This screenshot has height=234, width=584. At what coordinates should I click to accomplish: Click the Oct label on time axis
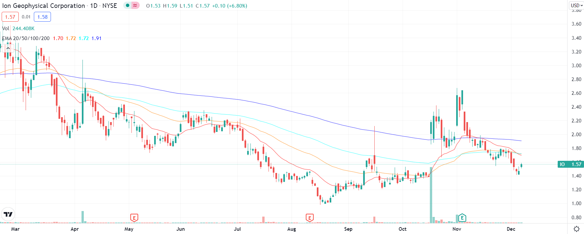(403, 229)
